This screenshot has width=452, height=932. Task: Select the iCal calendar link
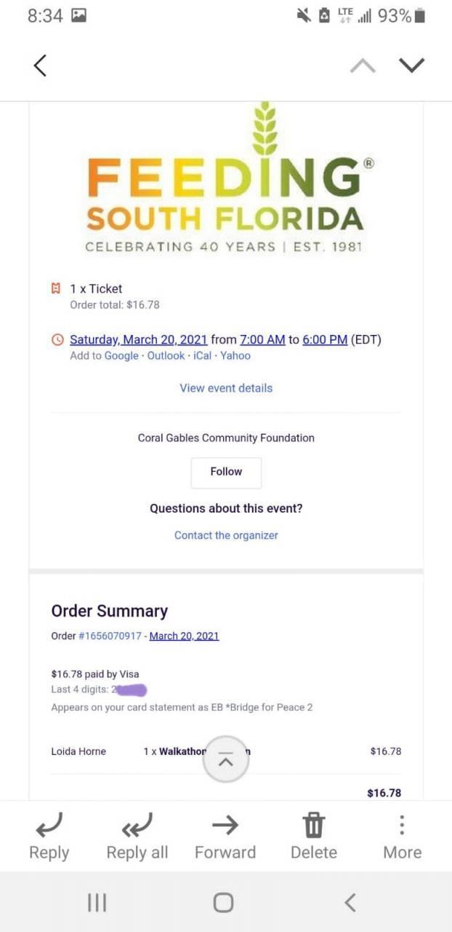(203, 356)
